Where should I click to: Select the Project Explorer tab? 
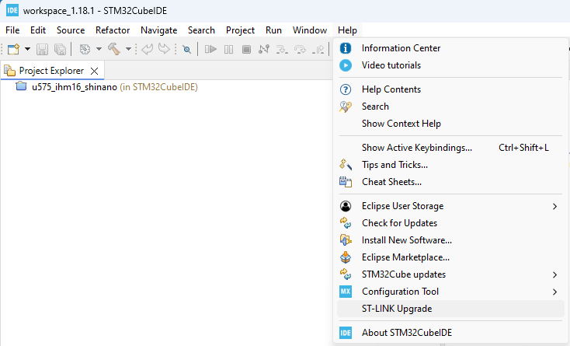click(51, 71)
